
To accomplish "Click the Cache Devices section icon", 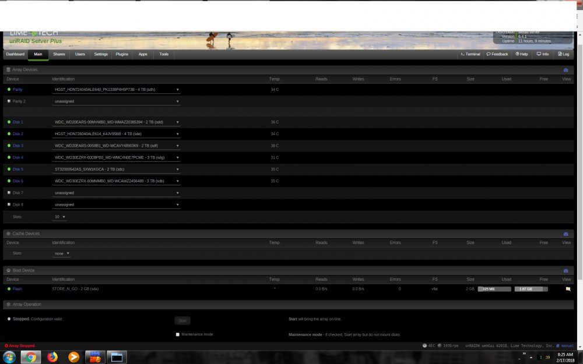I will [x=8, y=234].
